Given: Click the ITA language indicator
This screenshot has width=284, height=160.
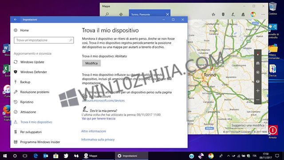Looking at the screenshot, I should 254,156.
